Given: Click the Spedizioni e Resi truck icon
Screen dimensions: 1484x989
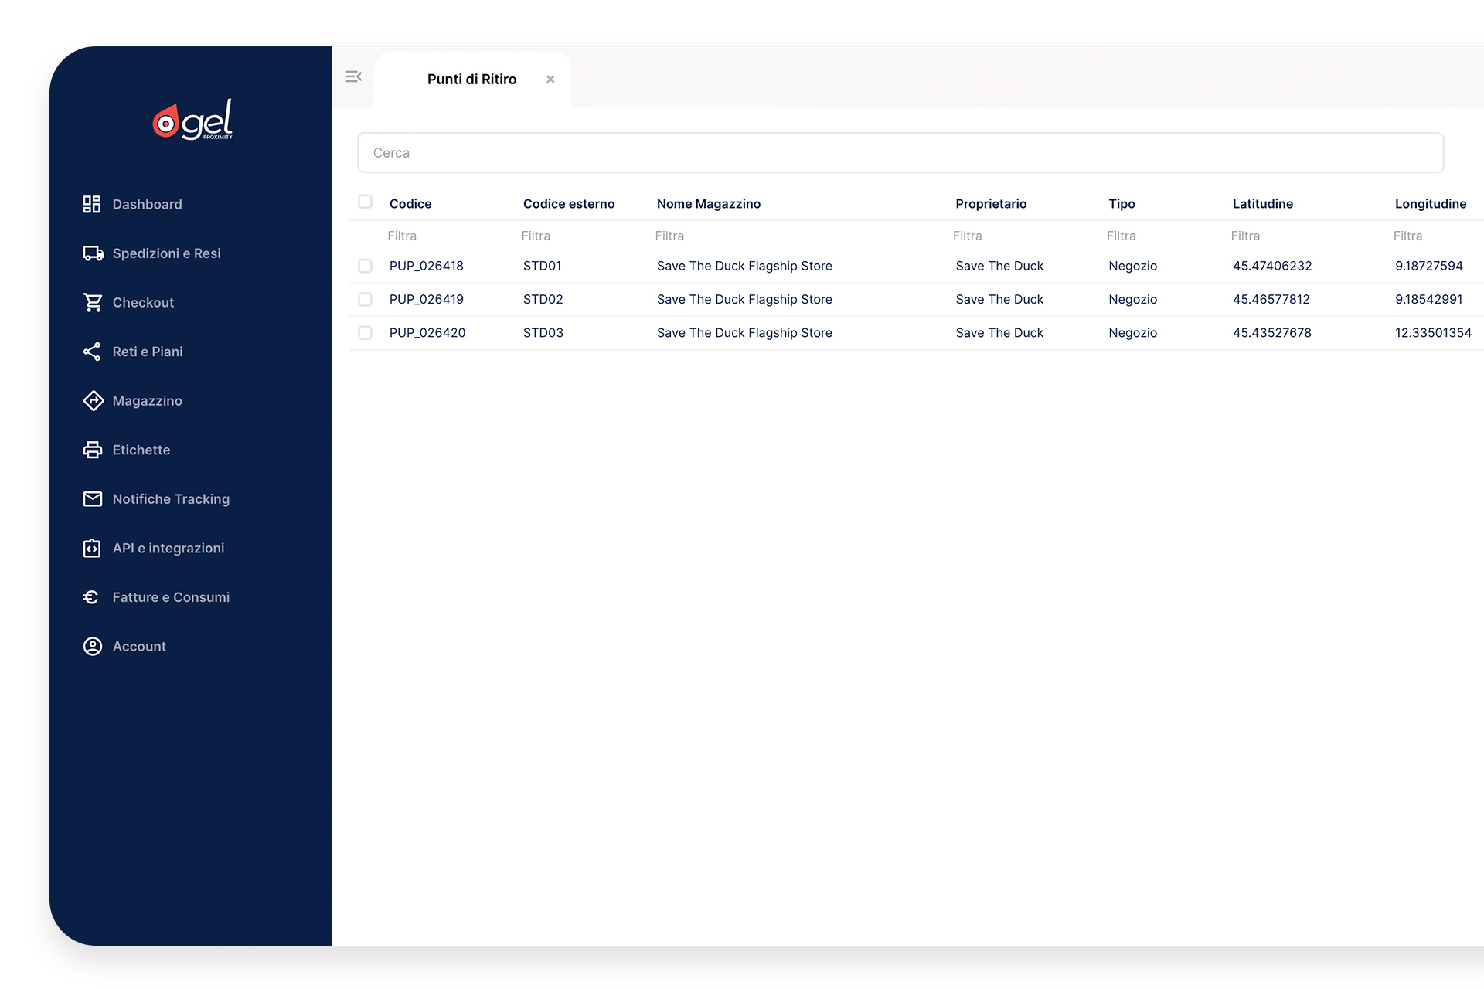Looking at the screenshot, I should click(x=93, y=253).
